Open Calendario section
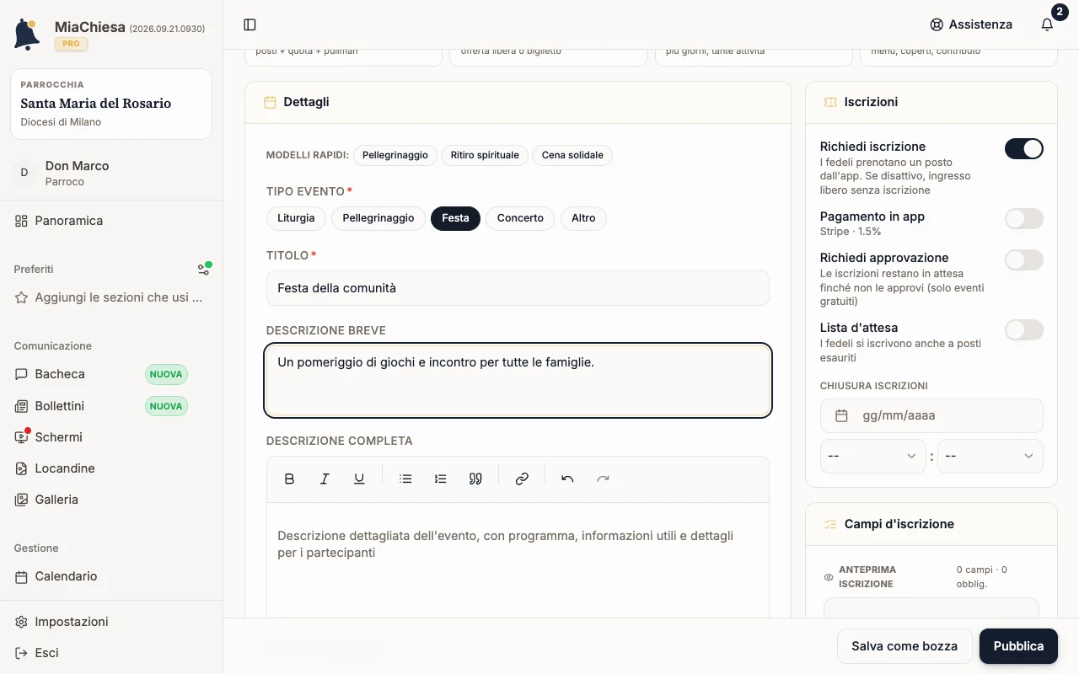The width and height of the screenshot is (1079, 674). 111,576
